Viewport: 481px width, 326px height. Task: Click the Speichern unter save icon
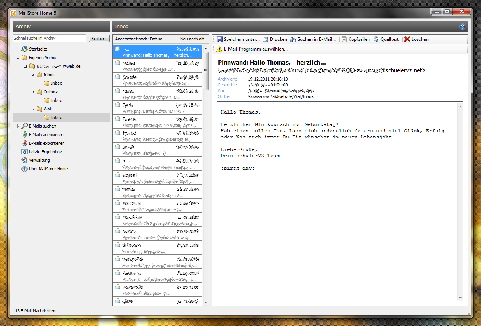pos(220,39)
